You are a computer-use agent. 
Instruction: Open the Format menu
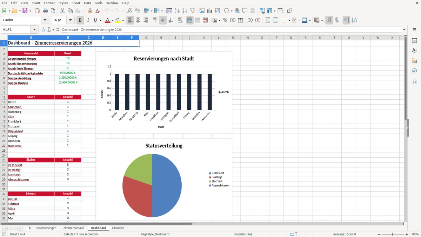click(49, 3)
